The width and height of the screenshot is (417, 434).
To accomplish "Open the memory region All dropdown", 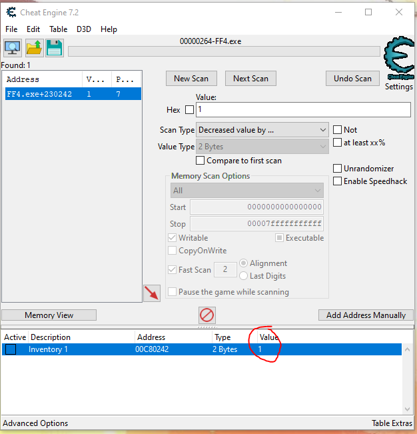I will tap(247, 191).
